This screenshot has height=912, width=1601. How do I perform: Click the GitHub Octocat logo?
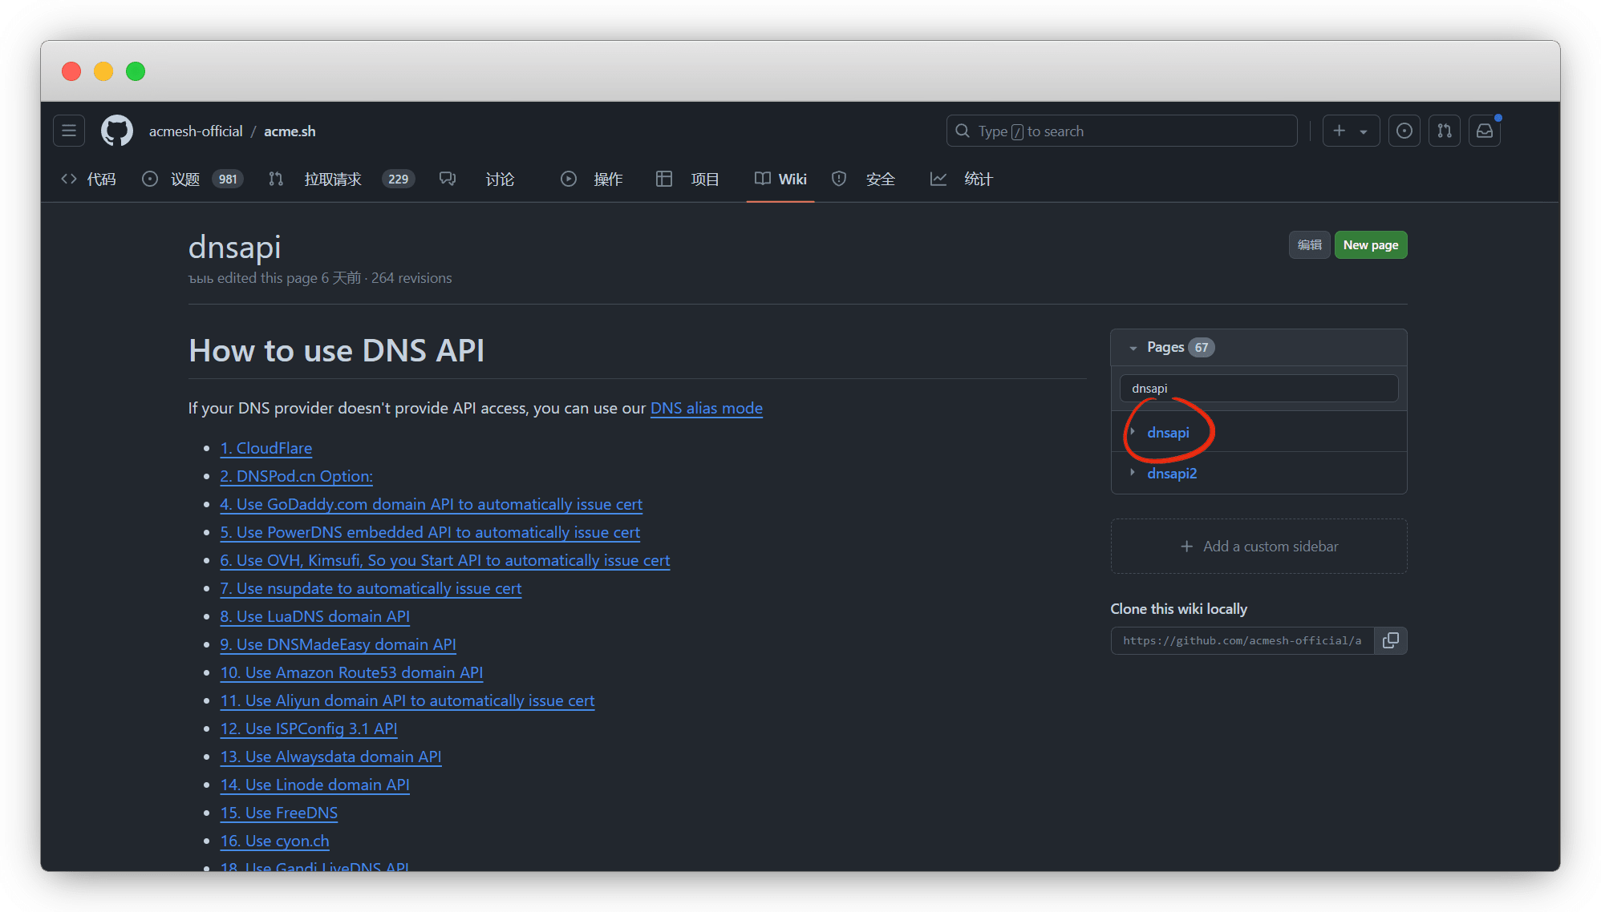(x=117, y=131)
